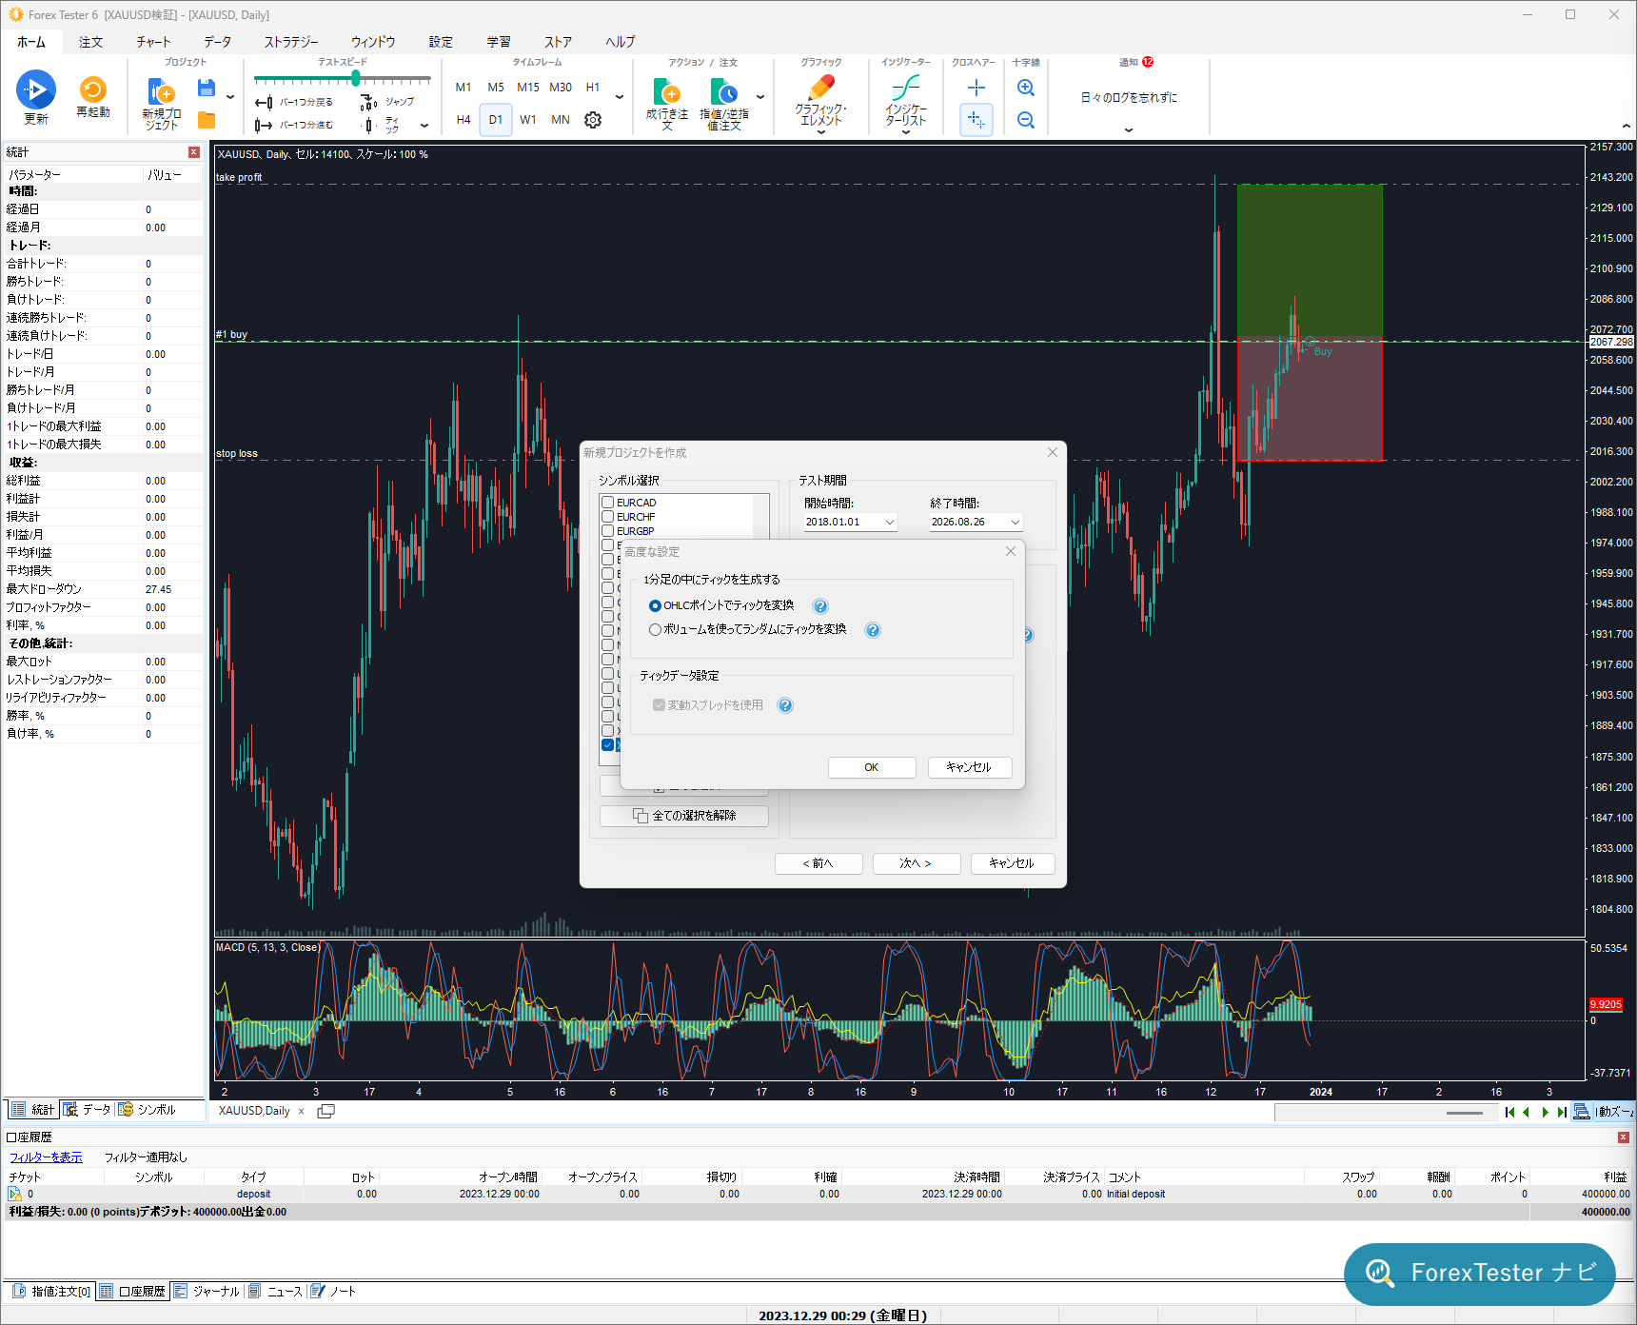Open the 設定 ribbon tab
Viewport: 1637px width, 1325px height.
pos(441,42)
